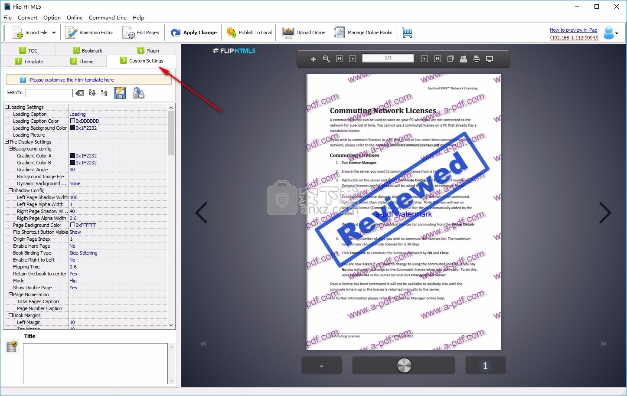The image size is (627, 396).
Task: Open the Animation Editor
Action: click(x=89, y=33)
